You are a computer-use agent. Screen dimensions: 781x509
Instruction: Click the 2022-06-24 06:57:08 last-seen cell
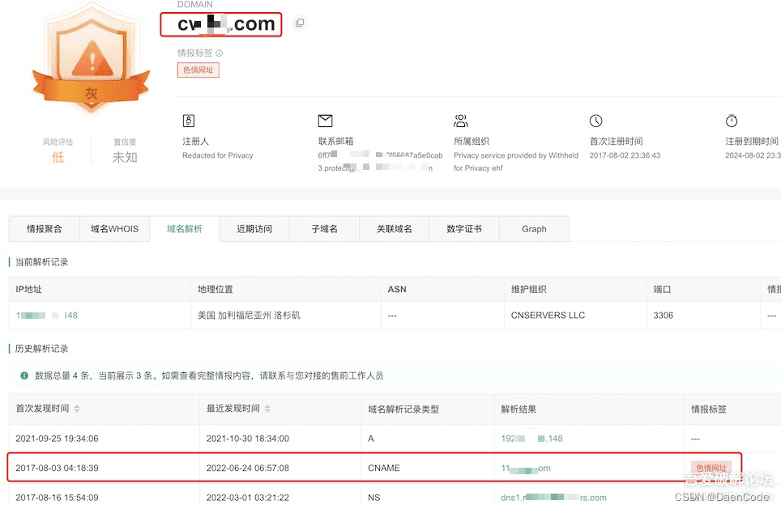click(x=248, y=468)
